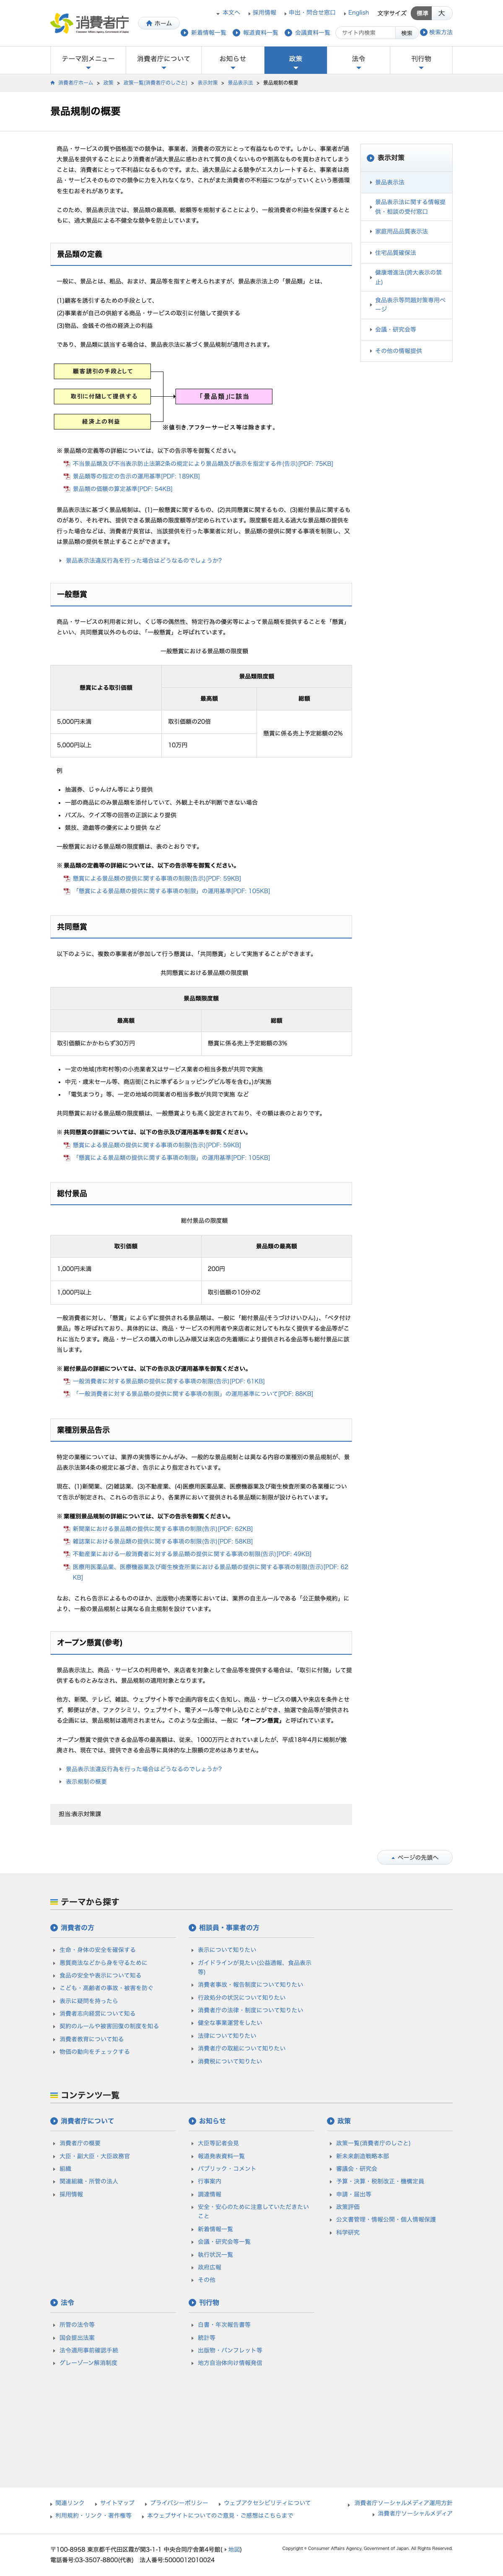Open 白書・年次報告書等 link under 刊行物
The height and width of the screenshot is (2576, 503).
224,2325
